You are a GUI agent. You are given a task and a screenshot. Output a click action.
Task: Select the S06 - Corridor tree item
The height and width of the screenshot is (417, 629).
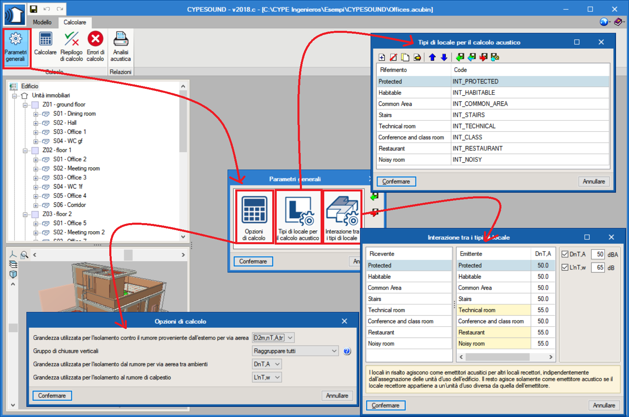point(69,205)
